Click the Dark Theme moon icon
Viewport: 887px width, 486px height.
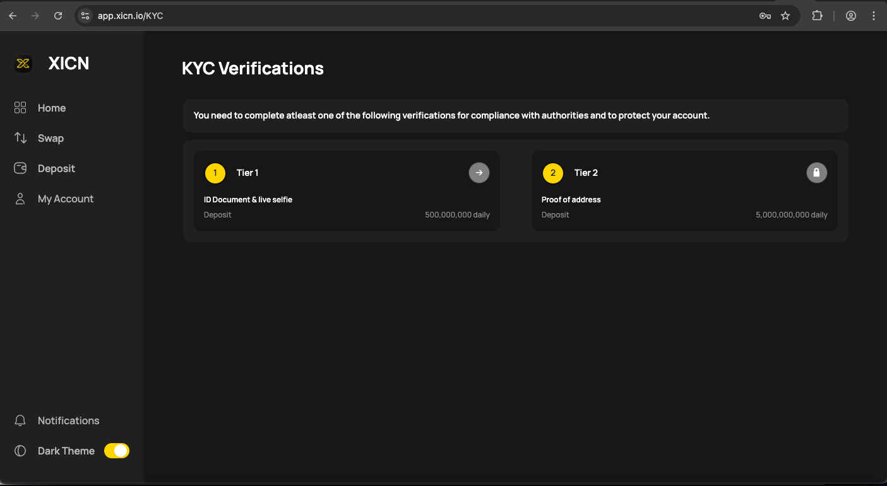pos(20,451)
